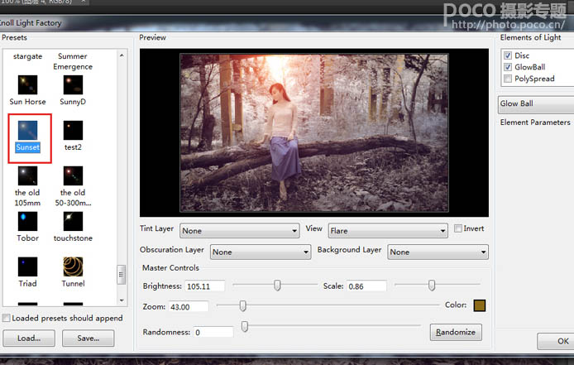Choose the Tobor preset thumbnail
Image resolution: width=574 pixels, height=365 pixels.
27,221
